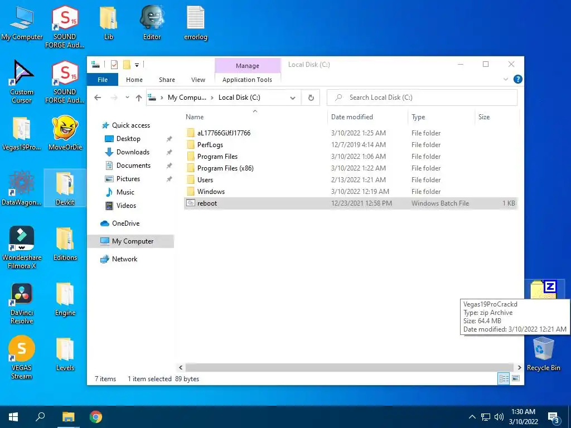Image resolution: width=571 pixels, height=428 pixels.
Task: Sort by Name column header
Action: click(195, 117)
